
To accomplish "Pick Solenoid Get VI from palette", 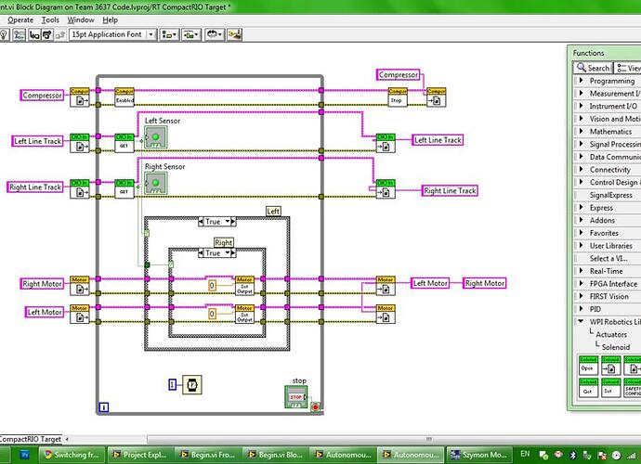I will (588, 388).
